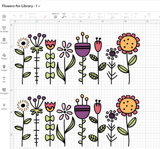
Task: Open the Images library lightbulb icon
Action: tap(4, 67)
